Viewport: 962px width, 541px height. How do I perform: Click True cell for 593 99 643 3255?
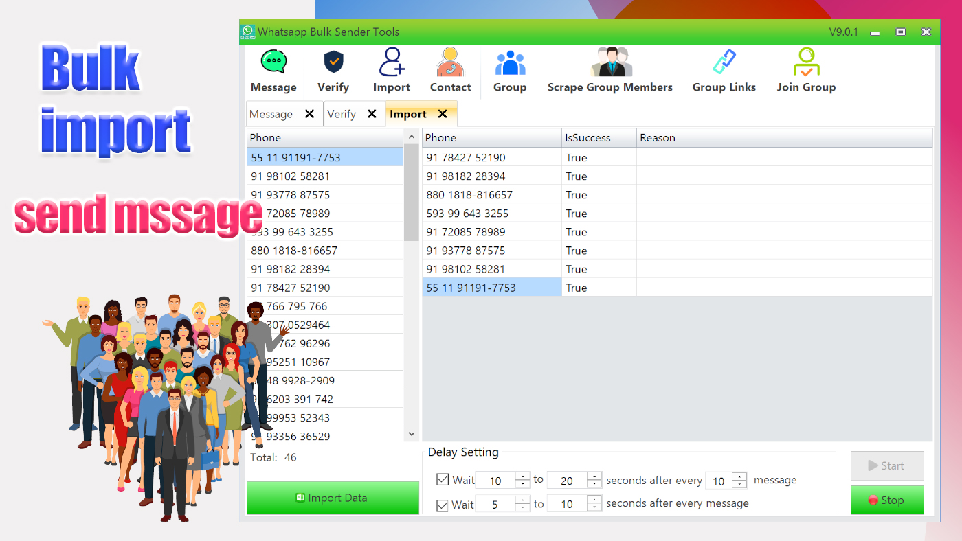599,213
